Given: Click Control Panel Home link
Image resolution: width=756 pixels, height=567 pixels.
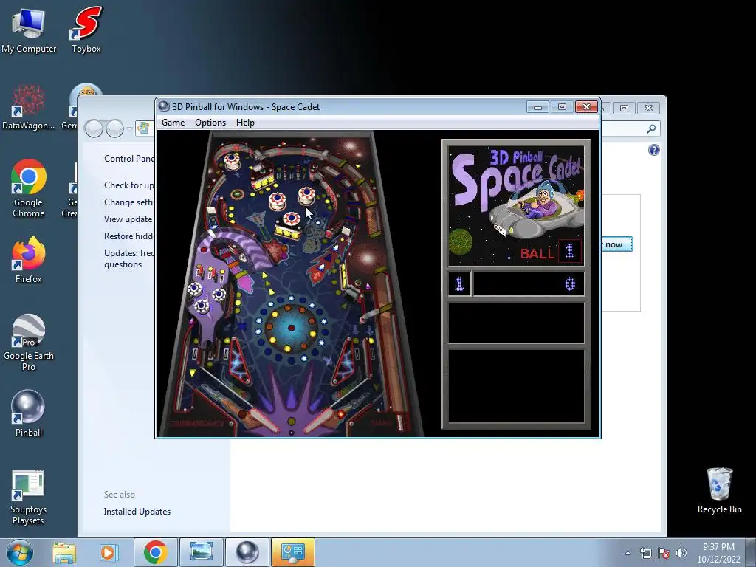Looking at the screenshot, I should point(129,159).
